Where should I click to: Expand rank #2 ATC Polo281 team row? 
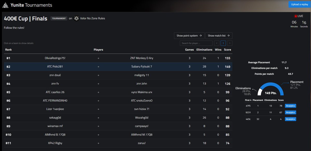click(x=118, y=67)
